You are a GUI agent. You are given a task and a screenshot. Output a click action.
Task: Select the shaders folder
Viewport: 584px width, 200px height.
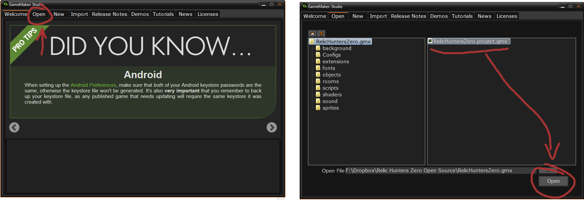(332, 95)
